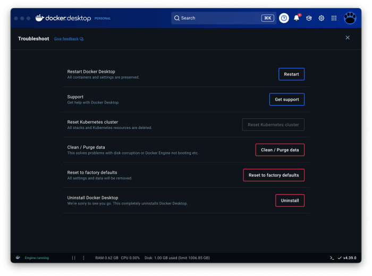Viewport: 372px width, 276px height.
Task: Close the Troubleshoot panel
Action: pyautogui.click(x=348, y=38)
